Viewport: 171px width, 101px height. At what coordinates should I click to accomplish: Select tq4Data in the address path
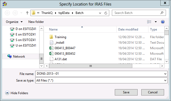click(x=64, y=13)
